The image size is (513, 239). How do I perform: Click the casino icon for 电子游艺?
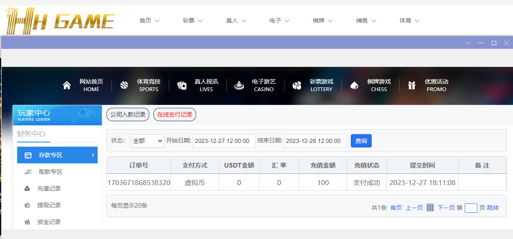[x=239, y=85]
